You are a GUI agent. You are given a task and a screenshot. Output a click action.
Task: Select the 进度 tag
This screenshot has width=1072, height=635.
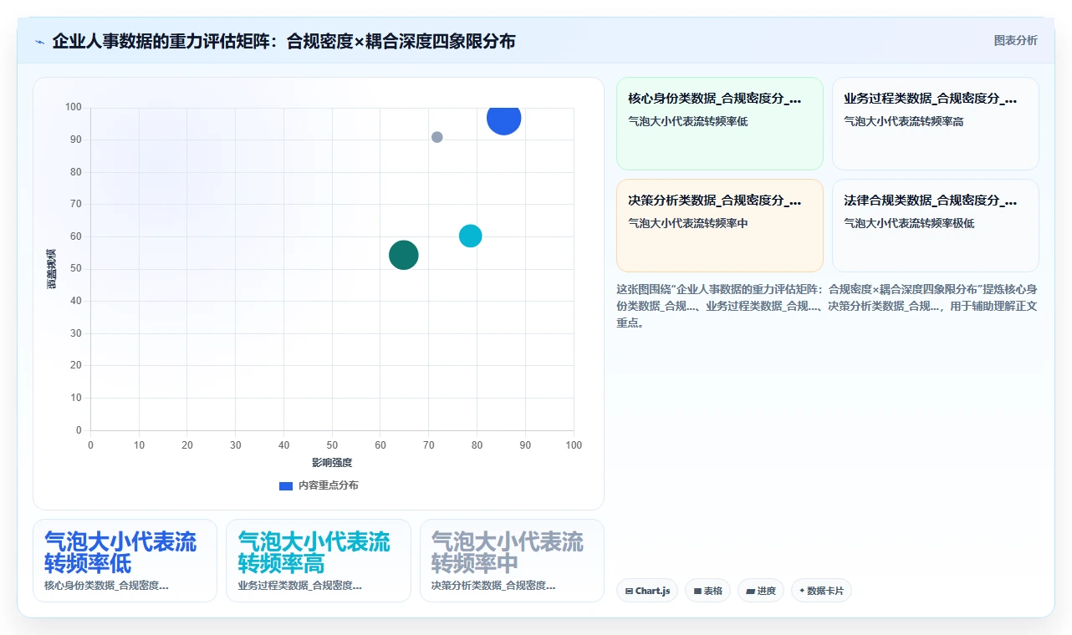(x=761, y=591)
